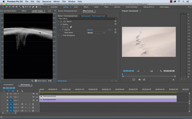
Task: Create a 4-point polygon mask under Opacity
Action: click(67, 27)
